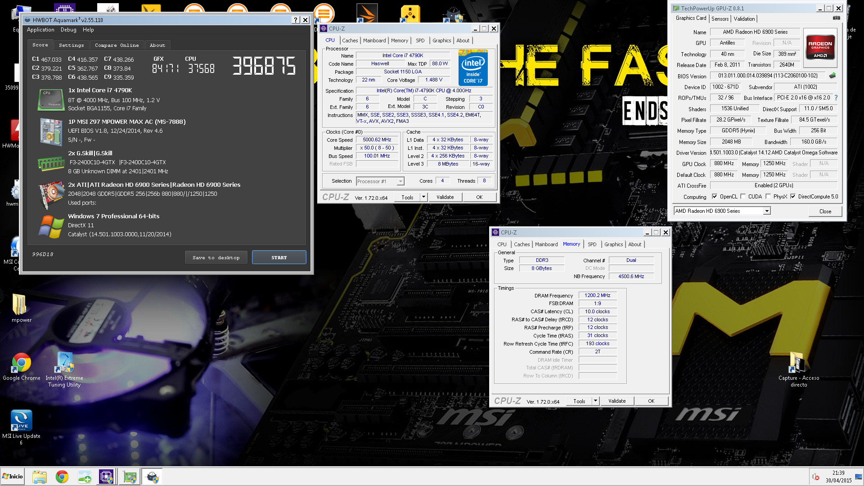Toggle the OpenCL checkbox in GPU-Z
This screenshot has height=486, width=864.
click(715, 196)
